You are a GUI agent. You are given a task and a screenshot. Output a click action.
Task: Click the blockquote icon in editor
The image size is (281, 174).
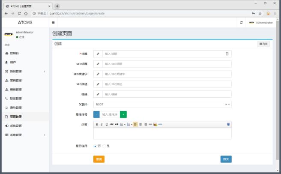coord(117,124)
